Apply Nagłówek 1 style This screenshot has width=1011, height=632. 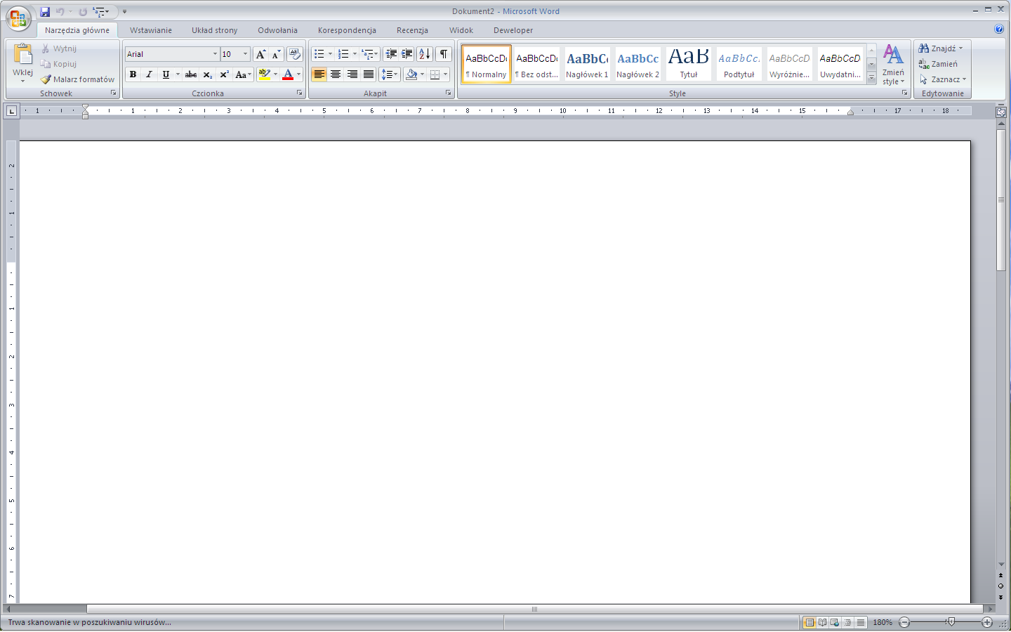[x=587, y=64]
